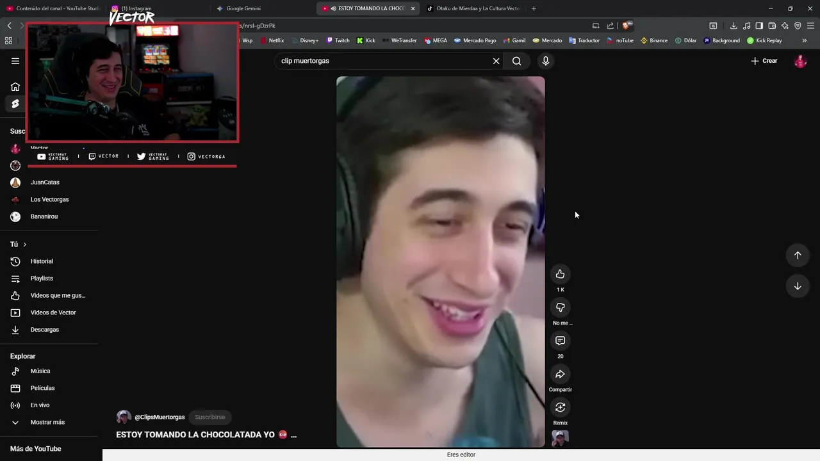Open Mercado Pago bookmark
This screenshot has width=820, height=461.
[475, 40]
